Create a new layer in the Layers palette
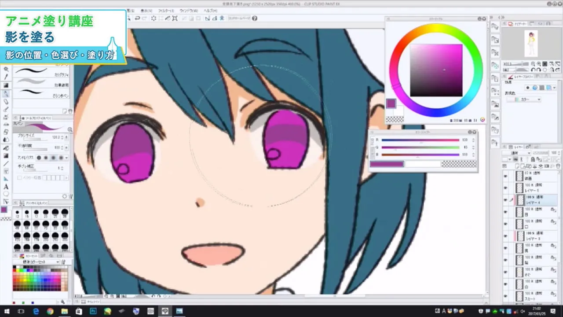The width and height of the screenshot is (563, 317). [x=517, y=166]
